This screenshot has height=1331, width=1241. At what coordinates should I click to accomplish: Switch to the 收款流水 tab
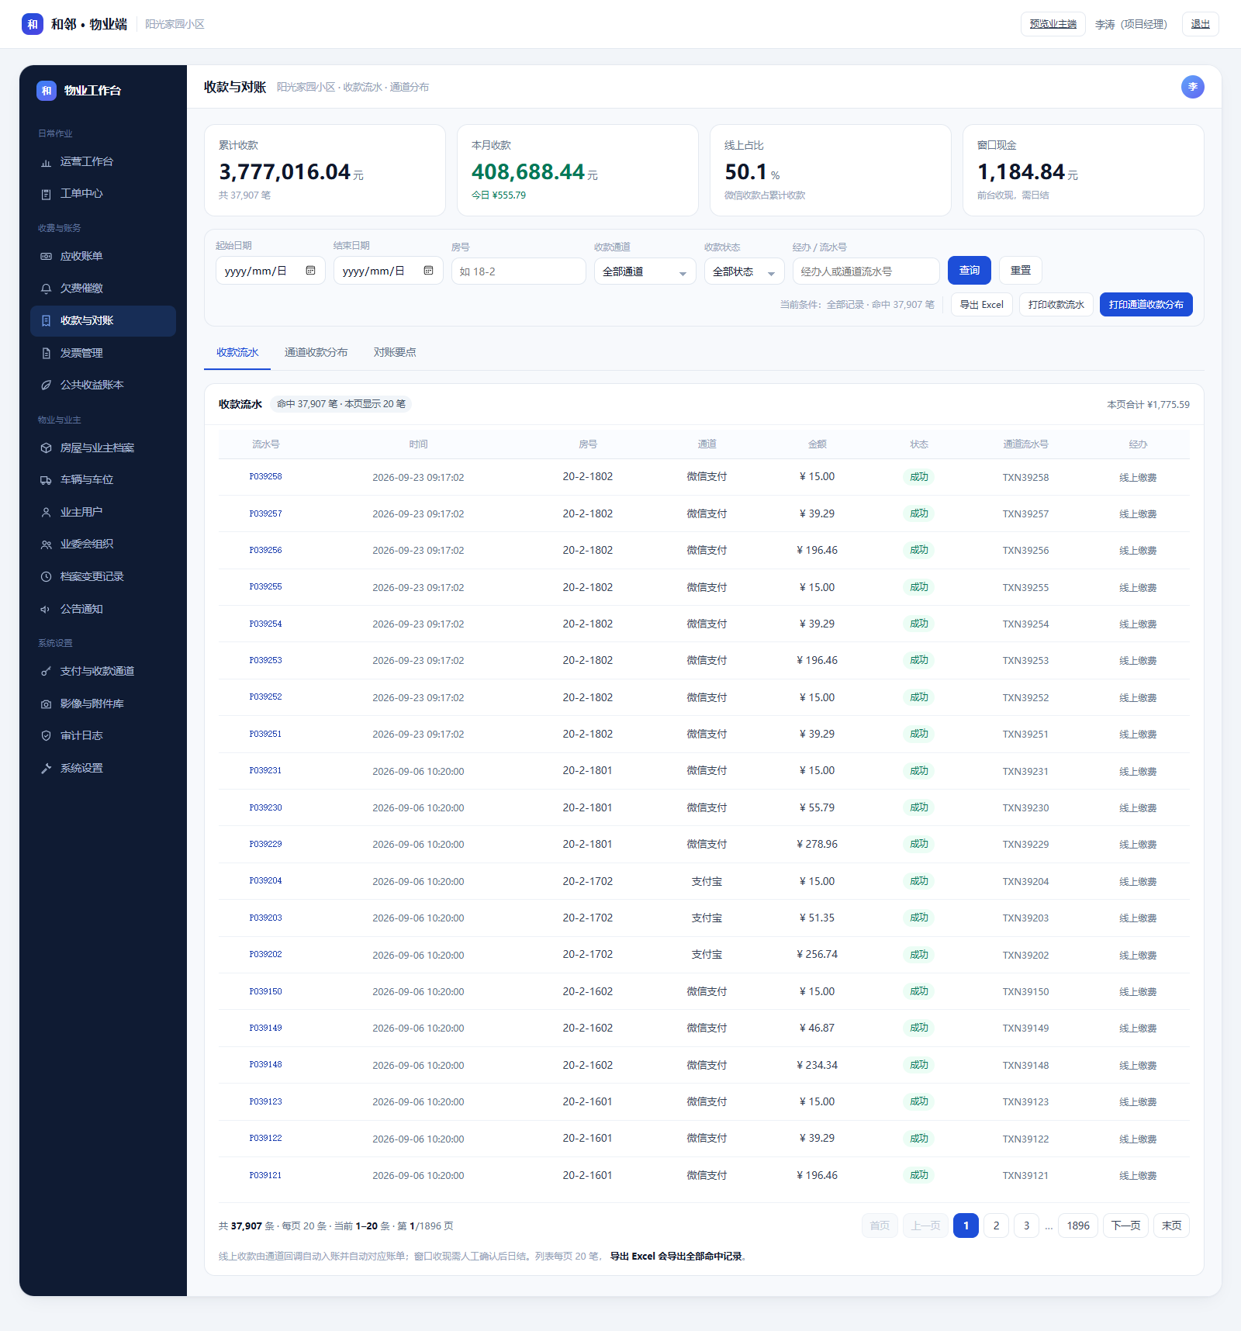point(237,352)
